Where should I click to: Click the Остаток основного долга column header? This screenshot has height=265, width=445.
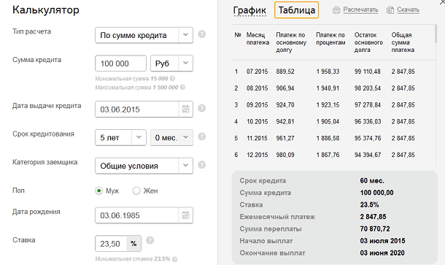[368, 42]
